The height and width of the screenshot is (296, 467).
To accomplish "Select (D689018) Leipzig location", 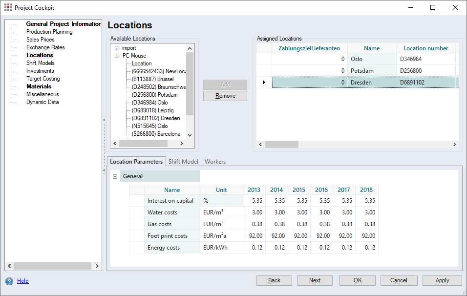I will point(152,110).
